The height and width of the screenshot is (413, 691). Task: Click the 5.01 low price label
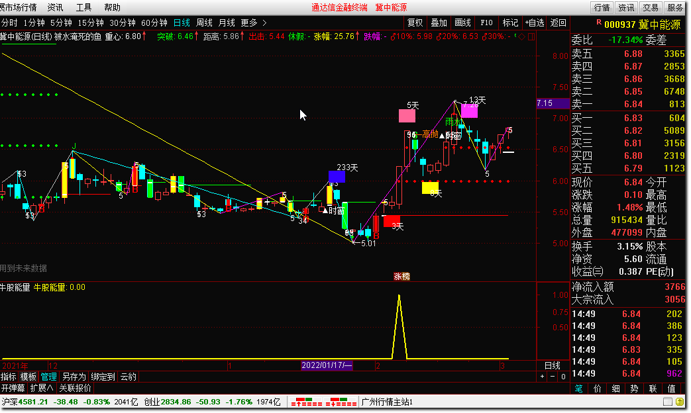coord(368,243)
